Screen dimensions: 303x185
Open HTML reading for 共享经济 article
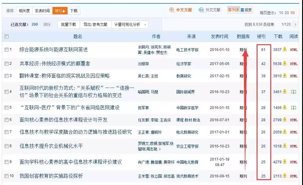coord(294,64)
